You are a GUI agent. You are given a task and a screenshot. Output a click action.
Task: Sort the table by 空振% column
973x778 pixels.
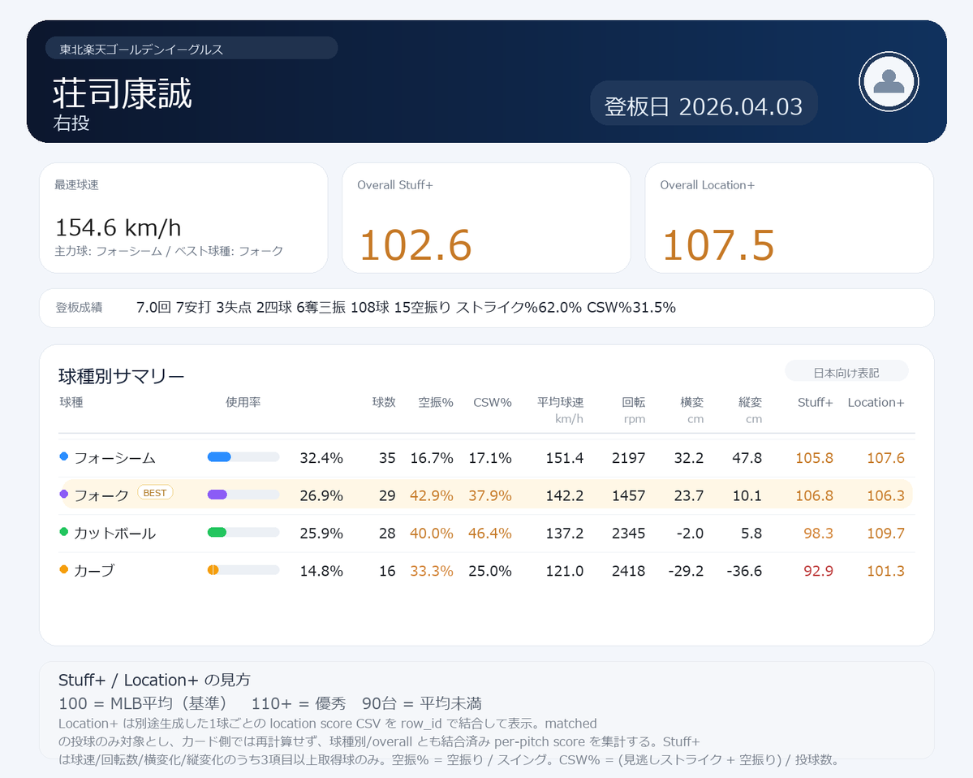435,402
